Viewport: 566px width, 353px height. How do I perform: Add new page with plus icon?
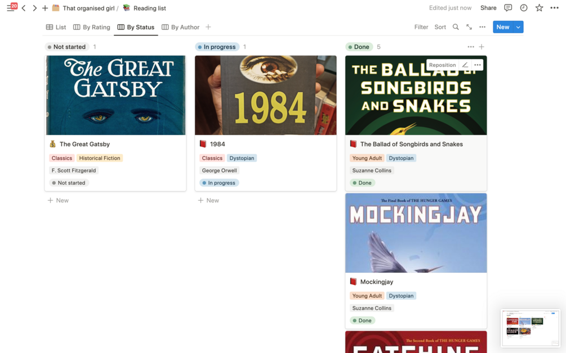(45, 8)
